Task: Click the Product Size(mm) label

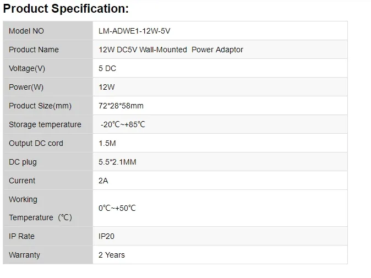Action: click(40, 106)
